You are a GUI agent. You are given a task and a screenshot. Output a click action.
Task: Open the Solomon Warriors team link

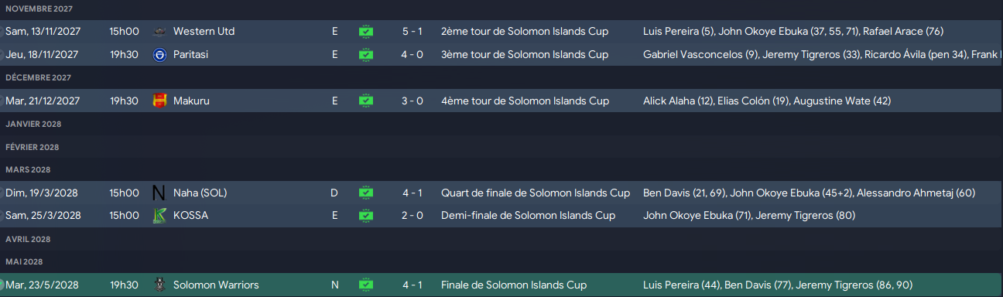[x=216, y=285]
